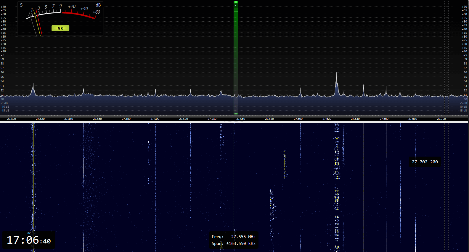The width and height of the screenshot is (469, 252).
Task: Click the Freq 27.555 MHz readout
Action: (x=234, y=237)
